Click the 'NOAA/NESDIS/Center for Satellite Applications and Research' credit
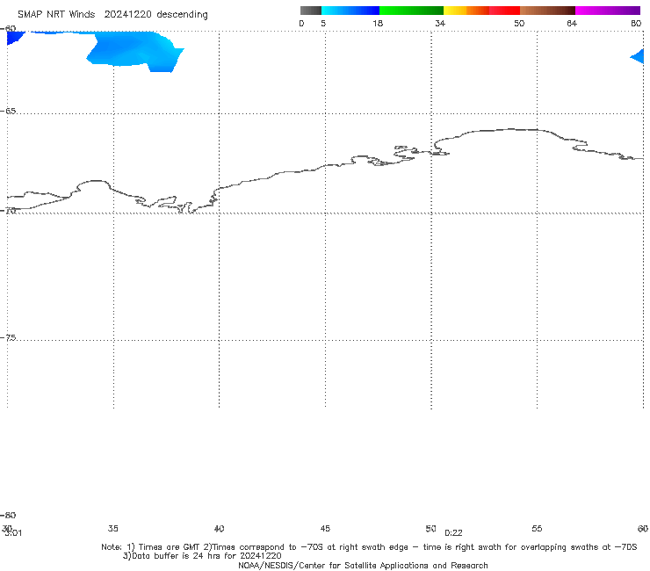650x571 pixels. (x=363, y=565)
